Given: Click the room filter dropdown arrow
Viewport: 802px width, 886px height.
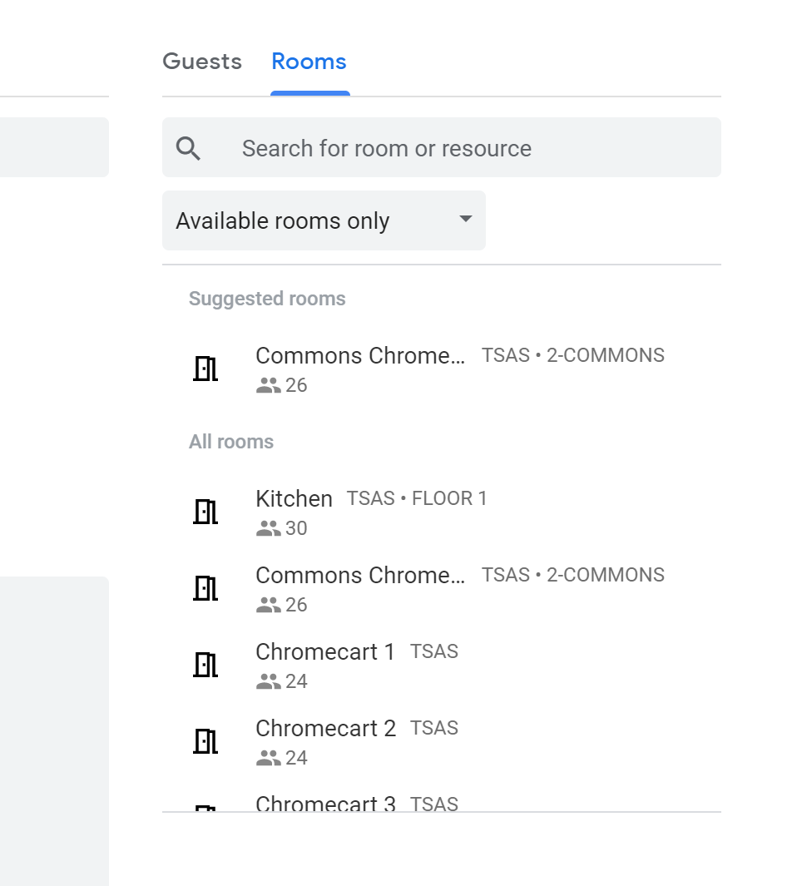Looking at the screenshot, I should (x=466, y=220).
